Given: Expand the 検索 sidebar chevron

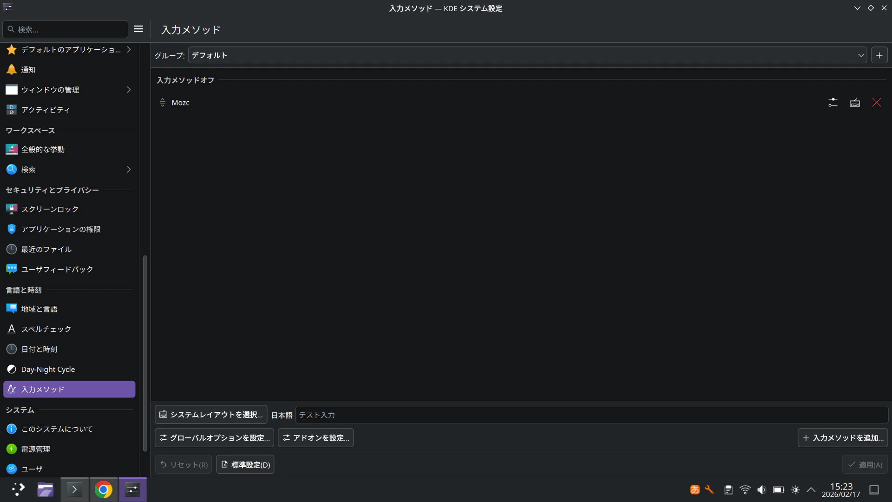Looking at the screenshot, I should pyautogui.click(x=129, y=169).
